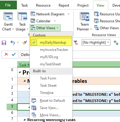Open the Task Usage view icon
Screen dimensions: 120x122
(22, 16)
